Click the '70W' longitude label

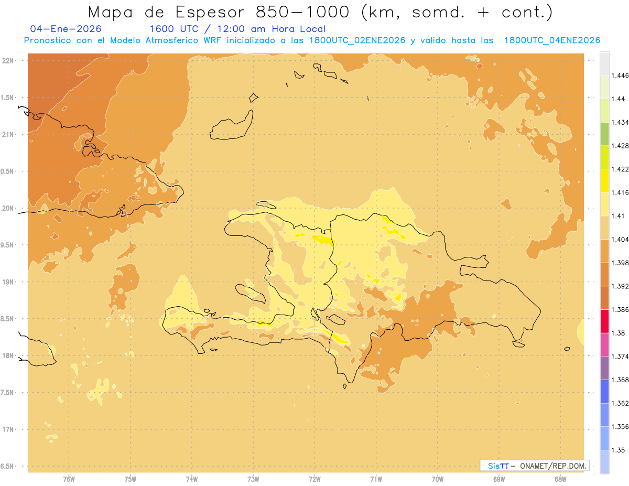coord(438,479)
